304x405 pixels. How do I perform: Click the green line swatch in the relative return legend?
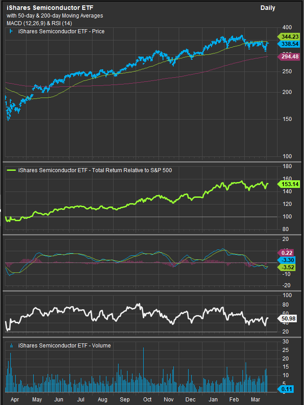11,170
